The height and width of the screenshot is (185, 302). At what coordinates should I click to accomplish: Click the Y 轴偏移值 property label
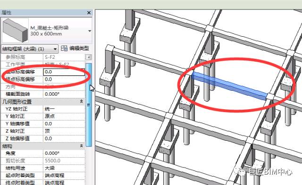point(17,124)
